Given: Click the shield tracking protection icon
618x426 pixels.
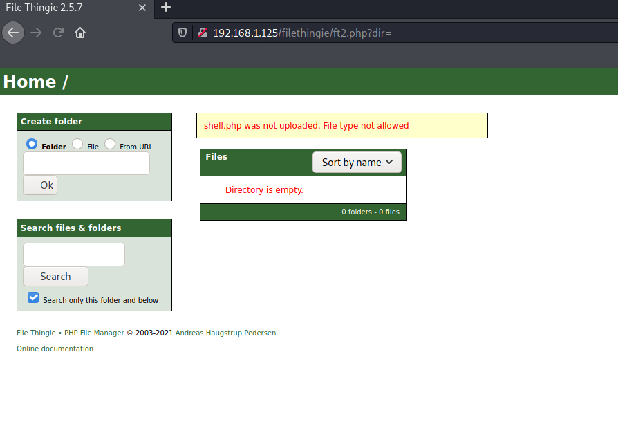Looking at the screenshot, I should tap(183, 33).
